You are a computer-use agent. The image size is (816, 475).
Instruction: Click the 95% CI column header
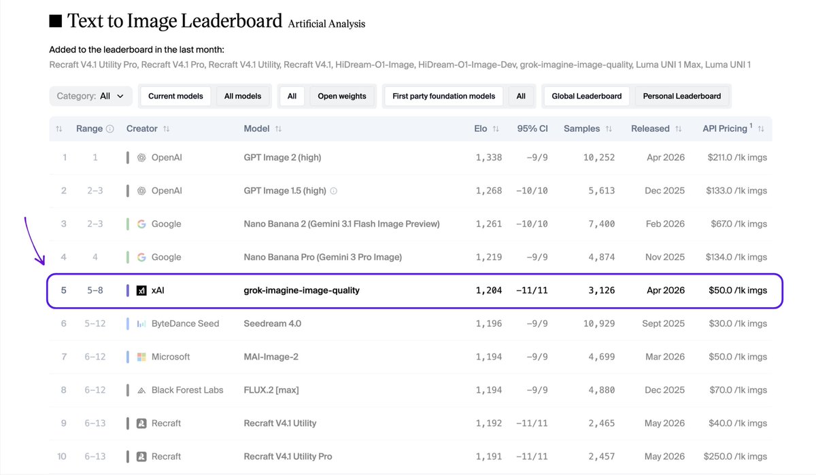[532, 128]
